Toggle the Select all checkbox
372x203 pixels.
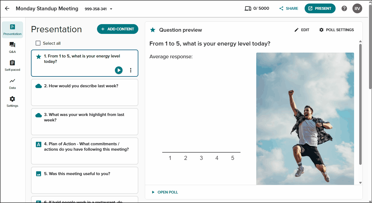[x=38, y=43]
